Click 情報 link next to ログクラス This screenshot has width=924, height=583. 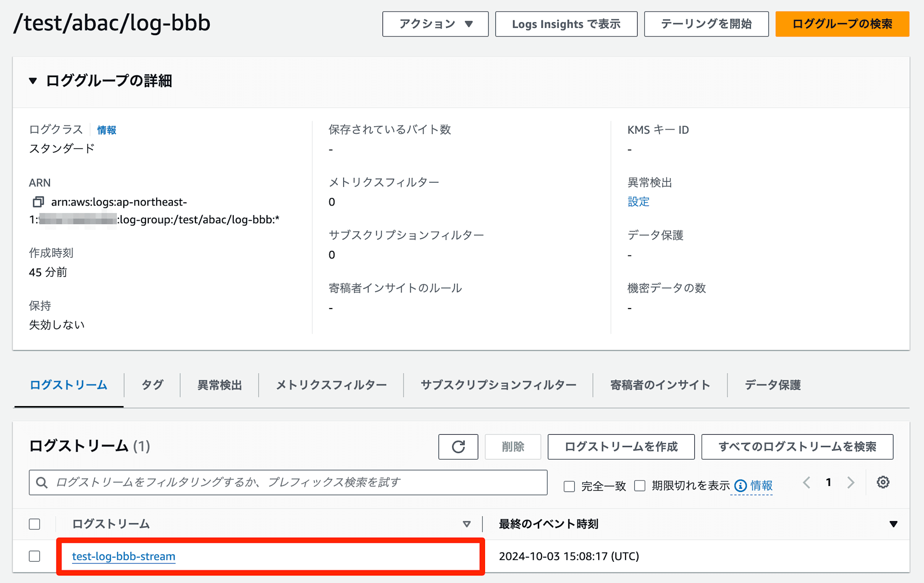(107, 130)
